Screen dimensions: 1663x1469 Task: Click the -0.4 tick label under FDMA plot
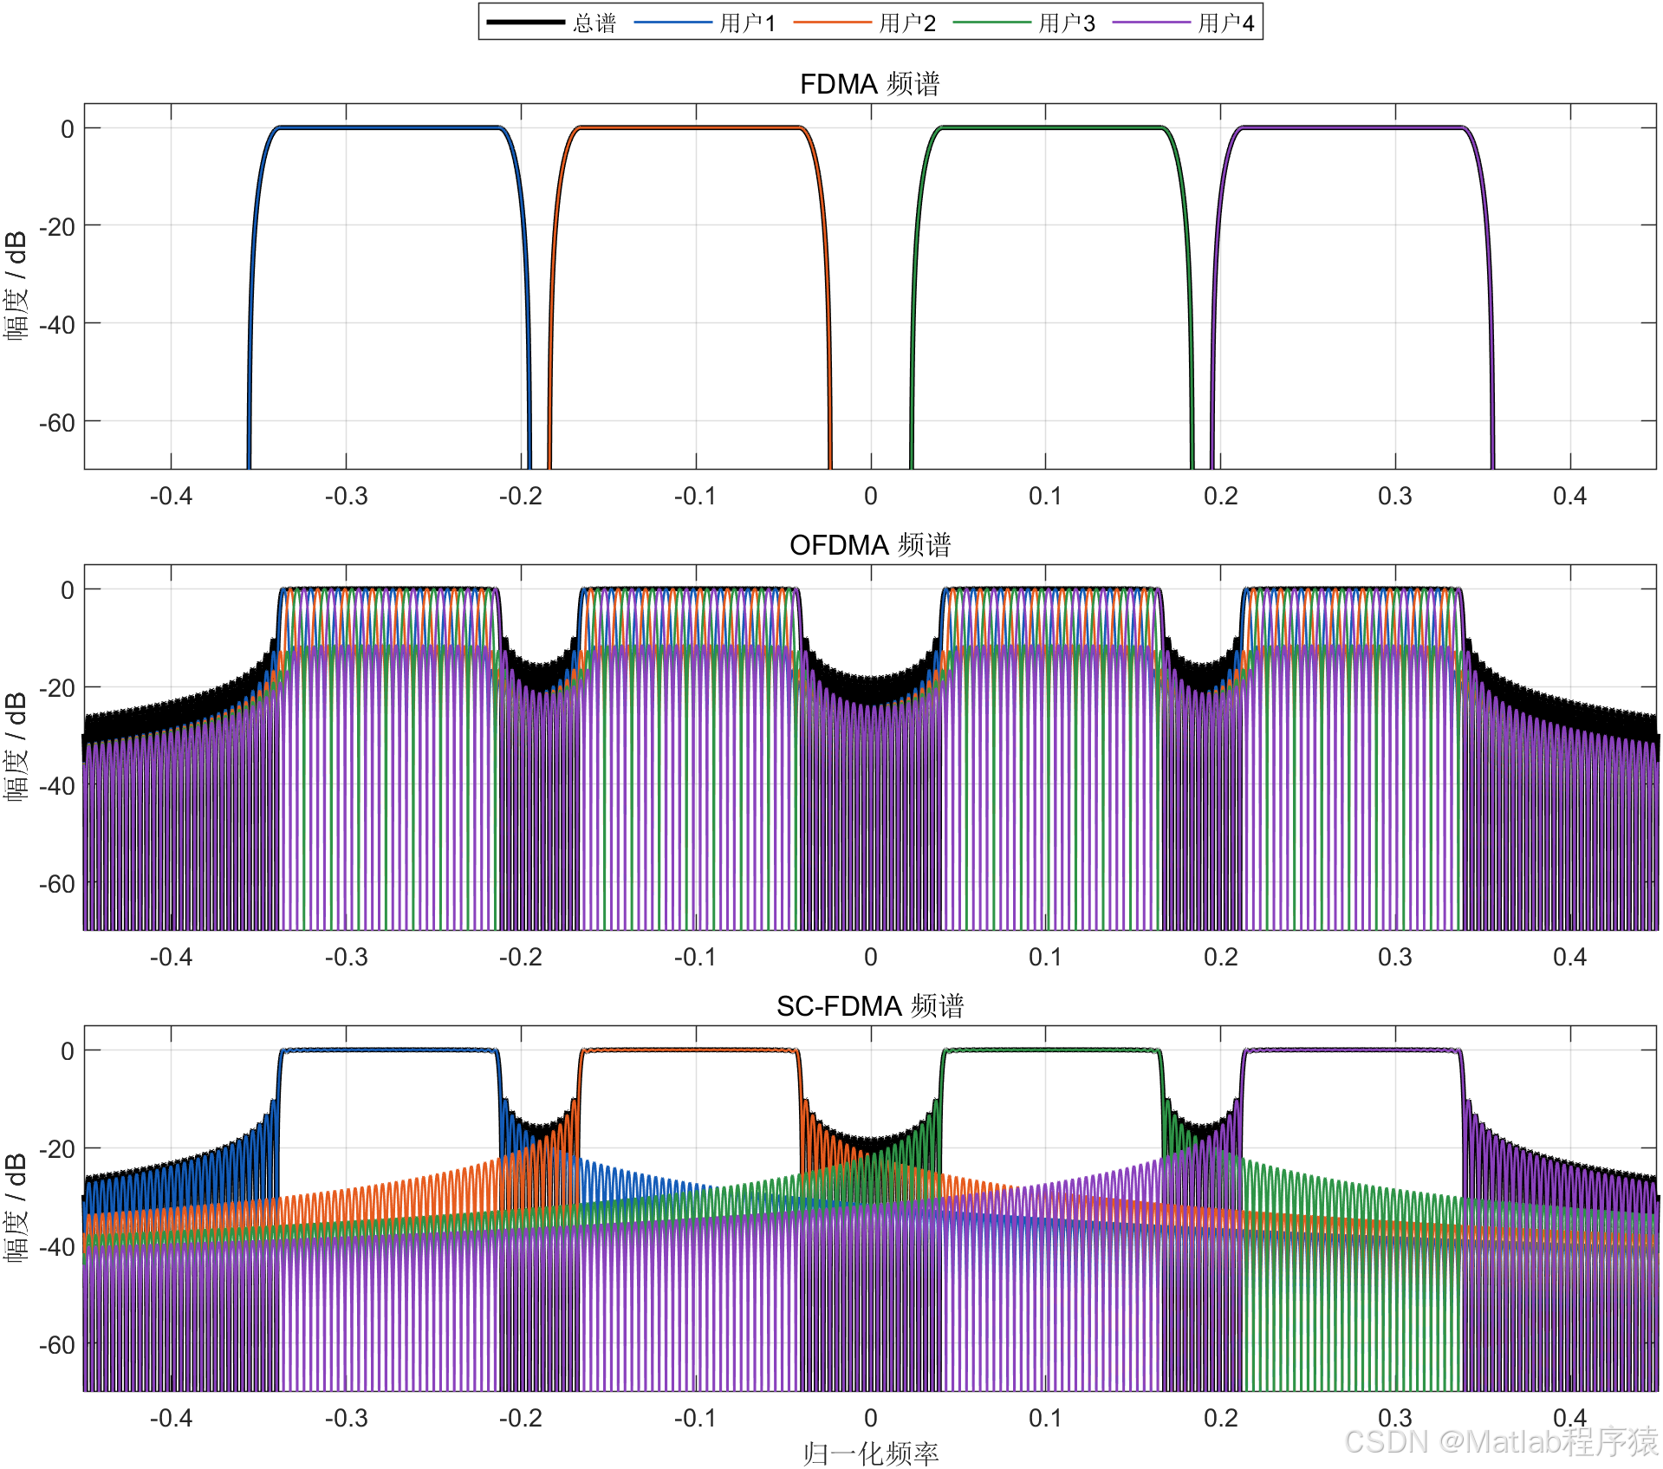point(171,497)
